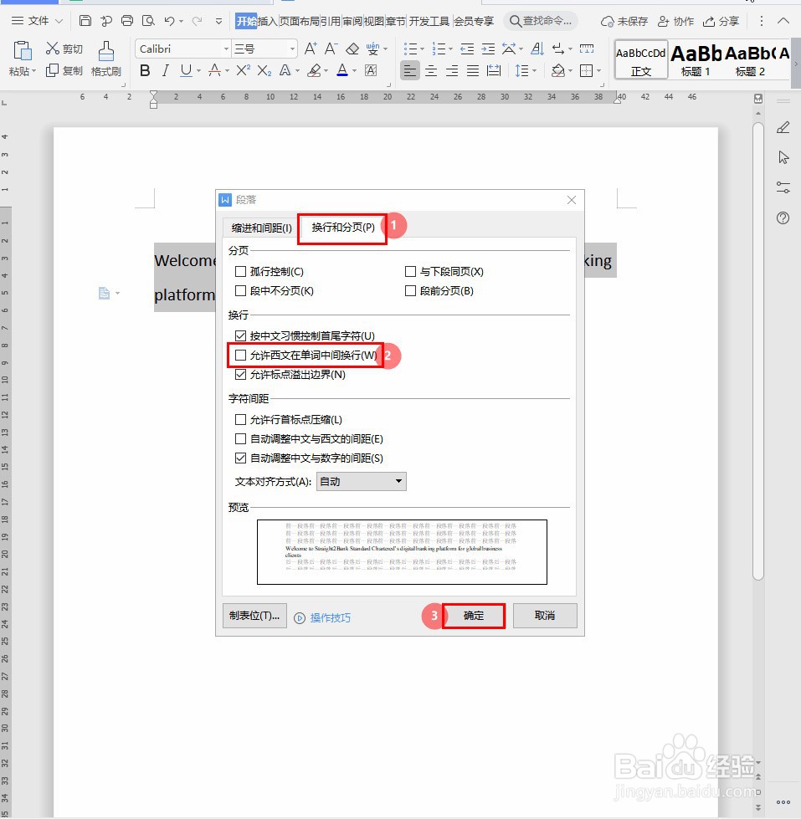Click the Save icon in quick toolbar
This screenshot has width=801, height=819.
coord(85,21)
